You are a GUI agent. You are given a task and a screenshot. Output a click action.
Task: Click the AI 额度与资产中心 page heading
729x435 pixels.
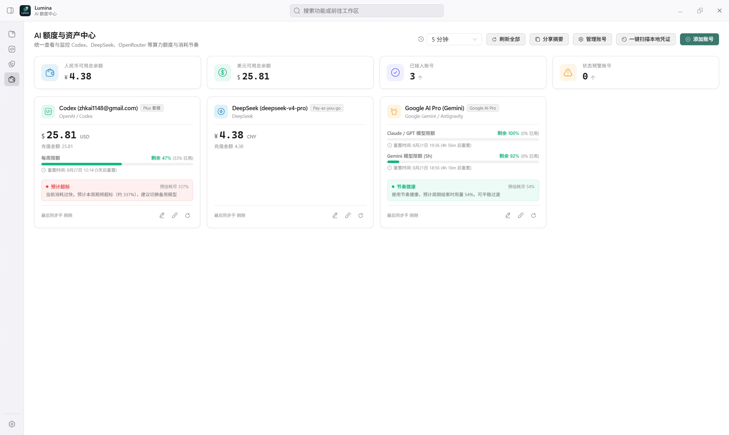65,36
